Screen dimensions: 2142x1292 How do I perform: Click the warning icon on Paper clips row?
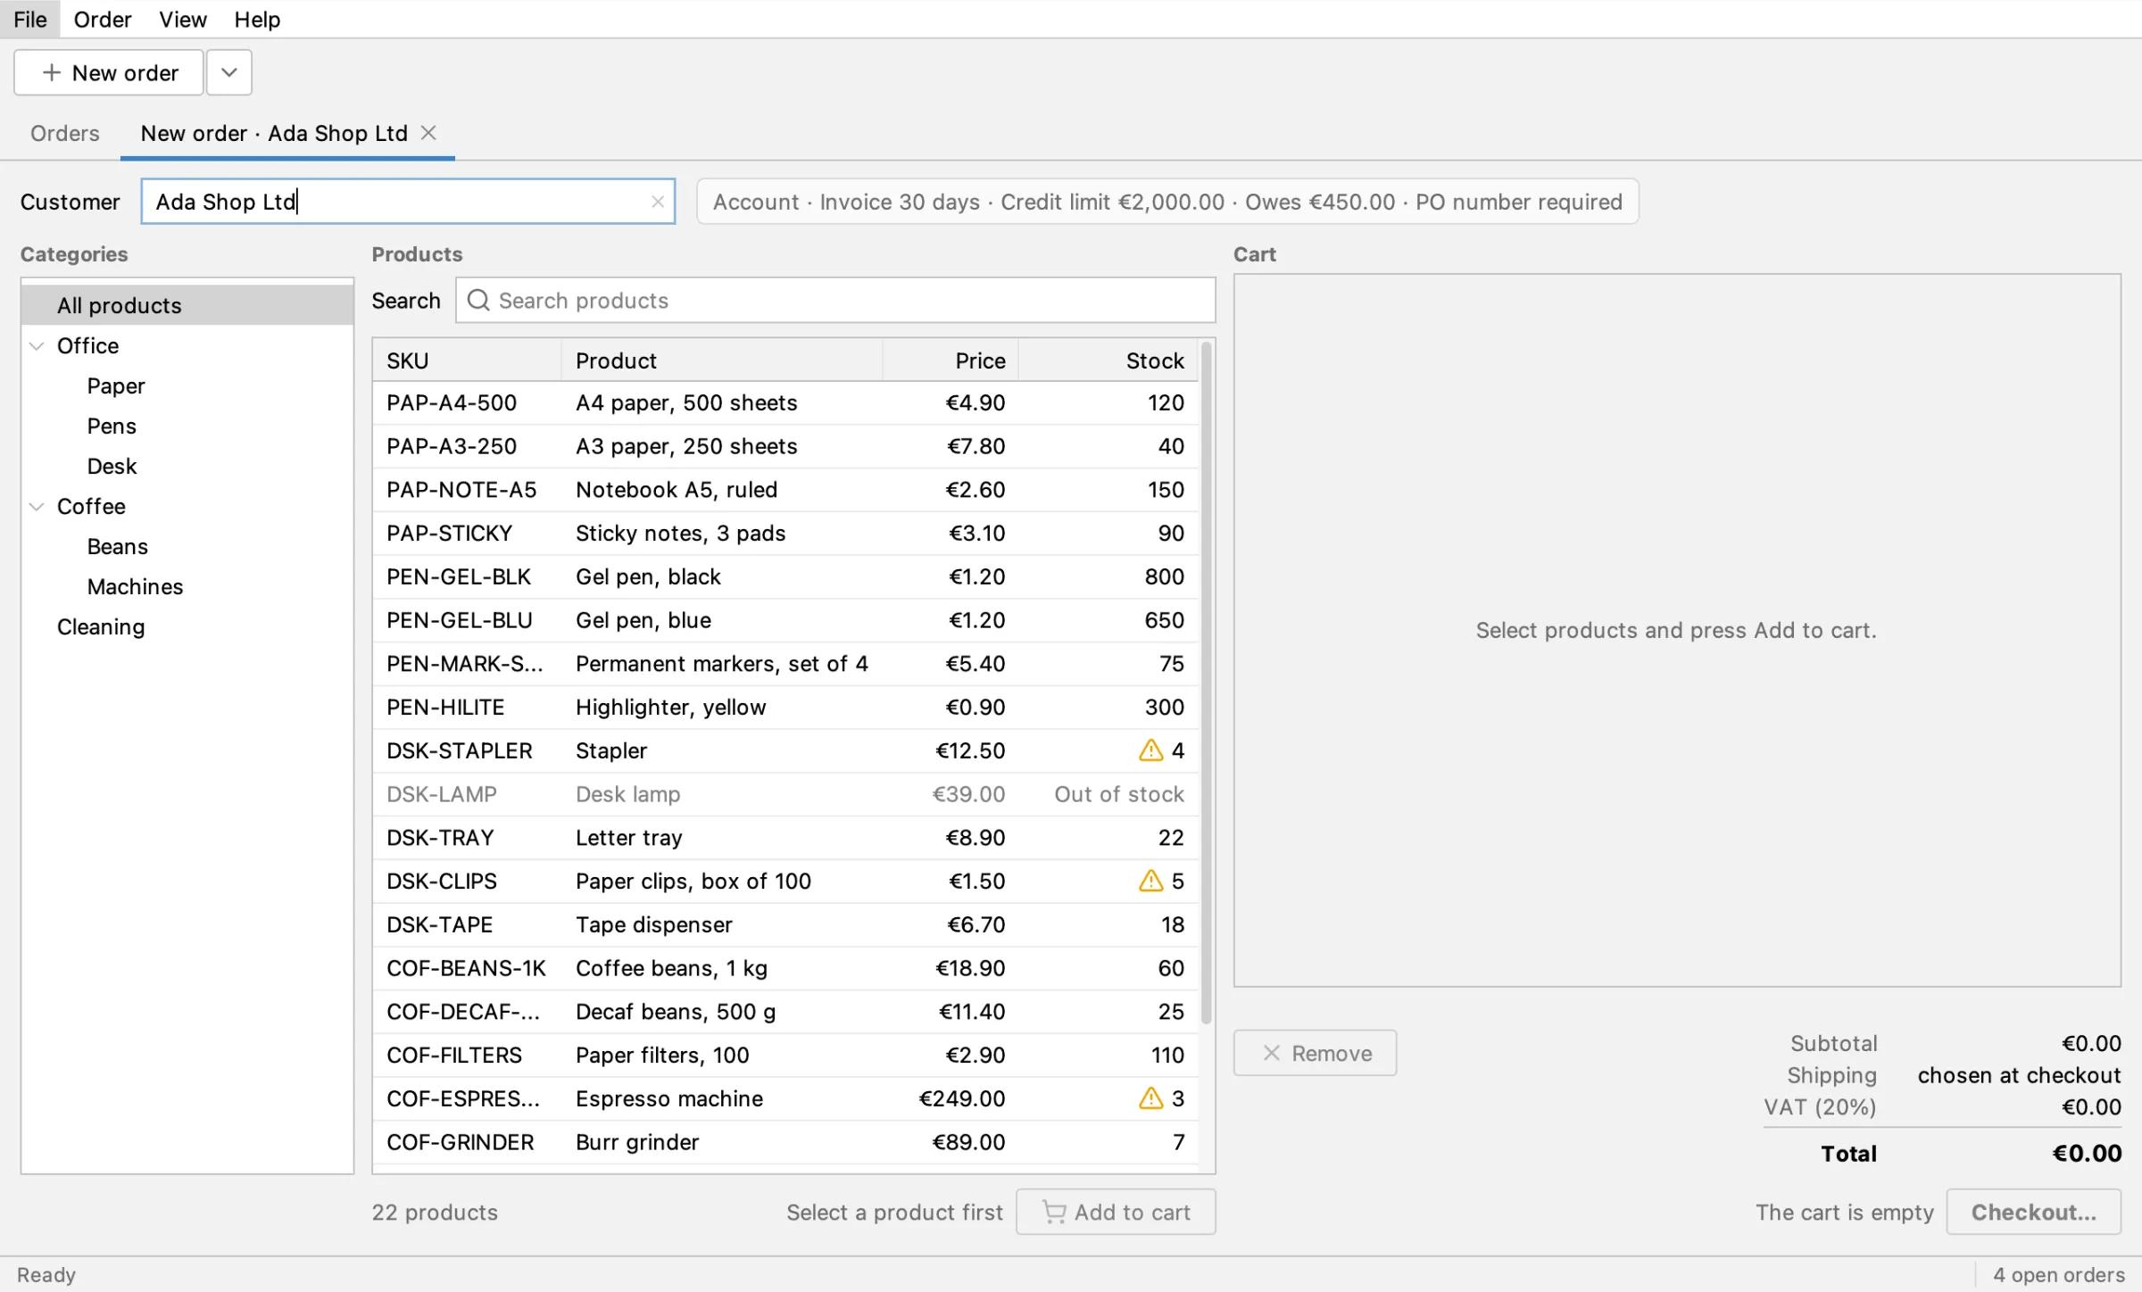(1151, 881)
